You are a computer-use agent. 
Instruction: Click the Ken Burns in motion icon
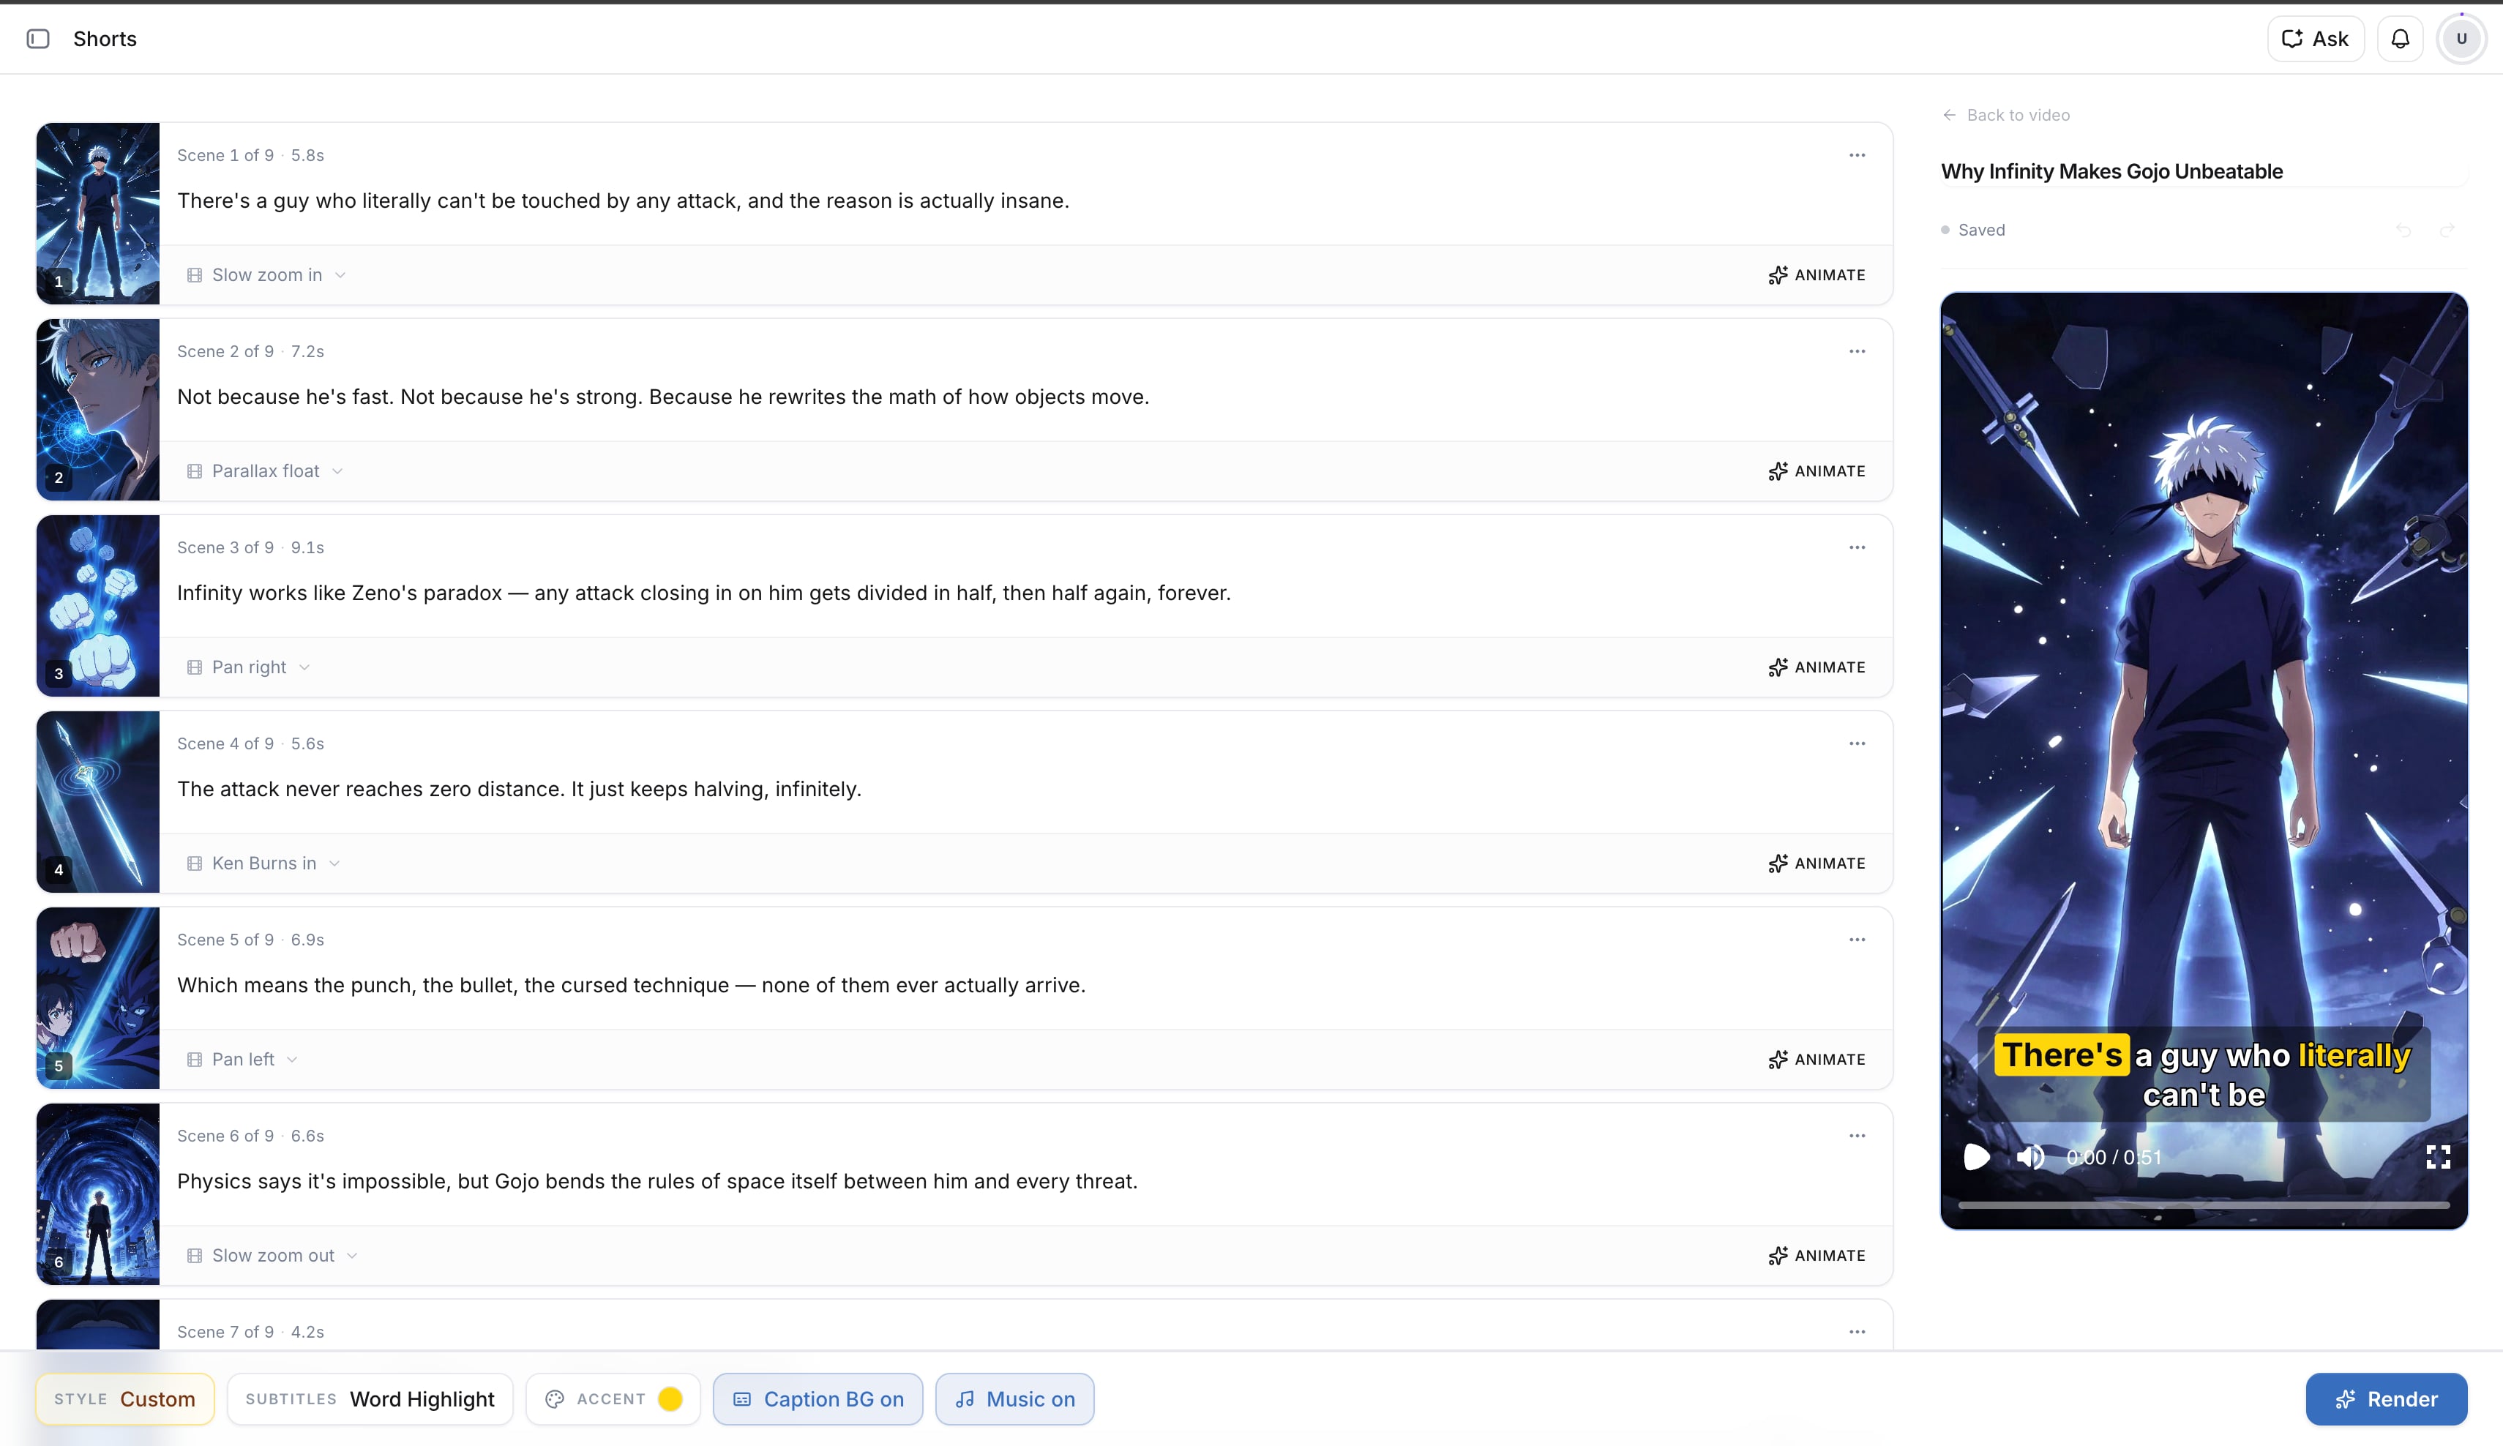point(195,864)
